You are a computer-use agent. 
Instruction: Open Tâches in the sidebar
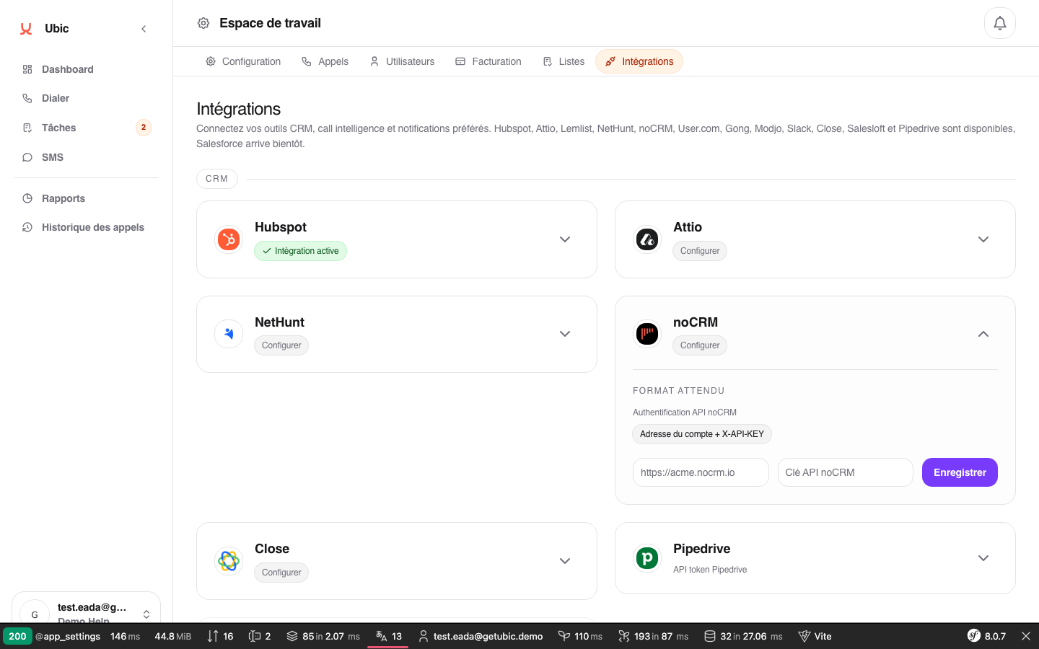tap(86, 128)
